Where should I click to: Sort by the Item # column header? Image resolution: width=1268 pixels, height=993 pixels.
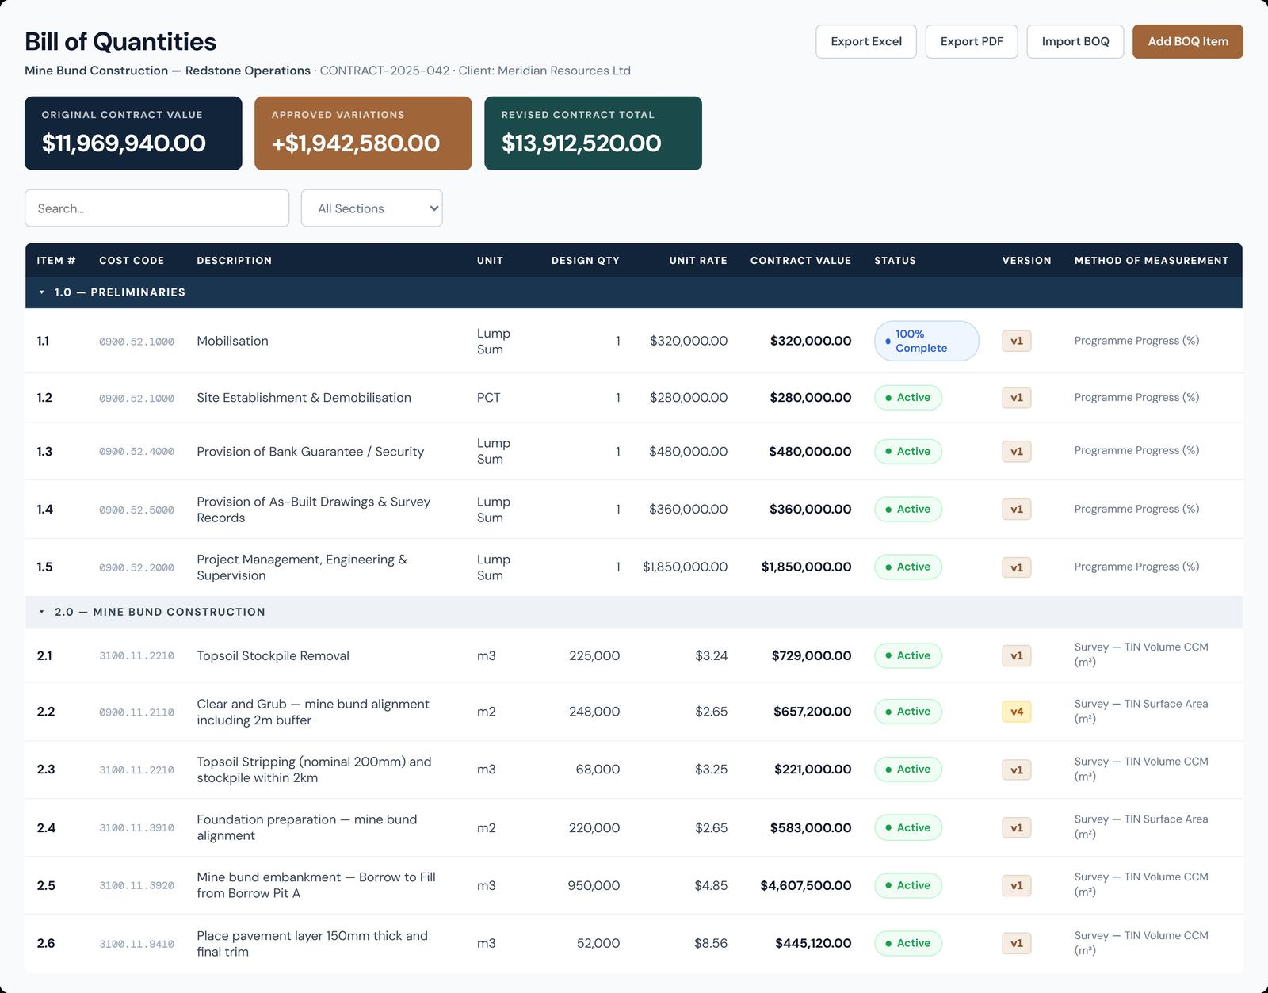pyautogui.click(x=56, y=260)
